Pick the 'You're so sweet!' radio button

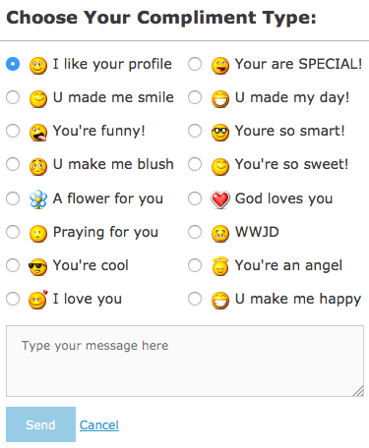[195, 164]
